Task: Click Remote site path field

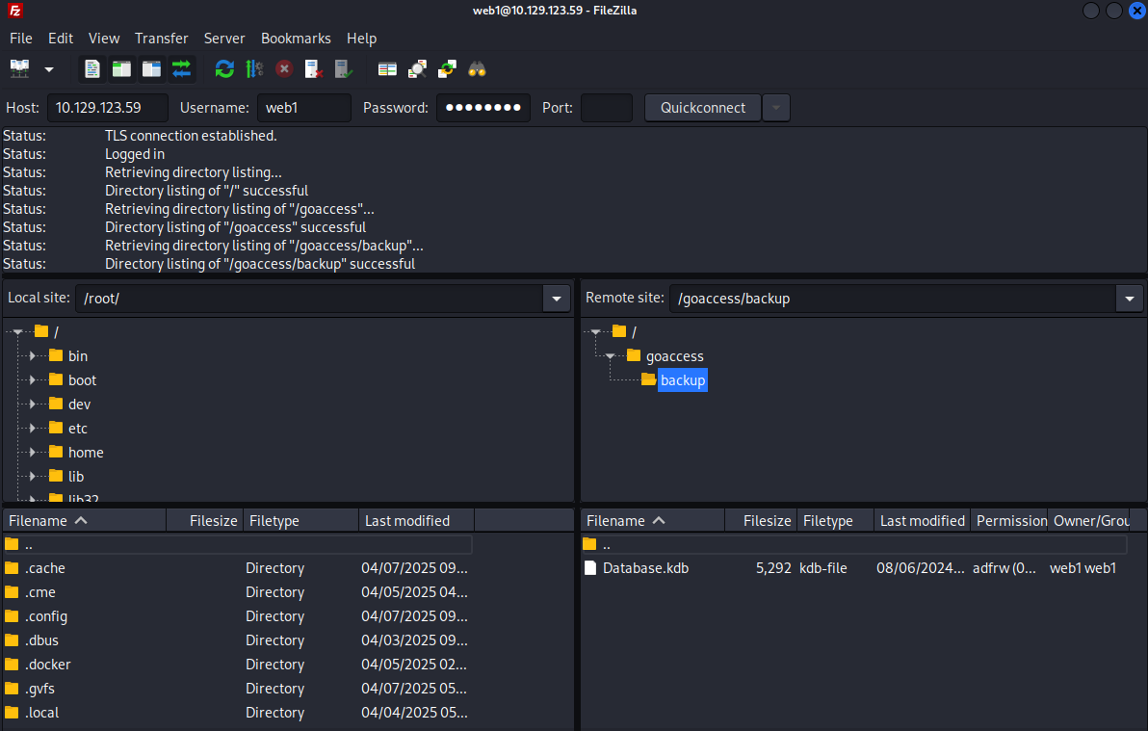Action: [x=893, y=299]
